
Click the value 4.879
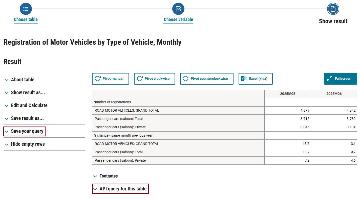coord(305,110)
